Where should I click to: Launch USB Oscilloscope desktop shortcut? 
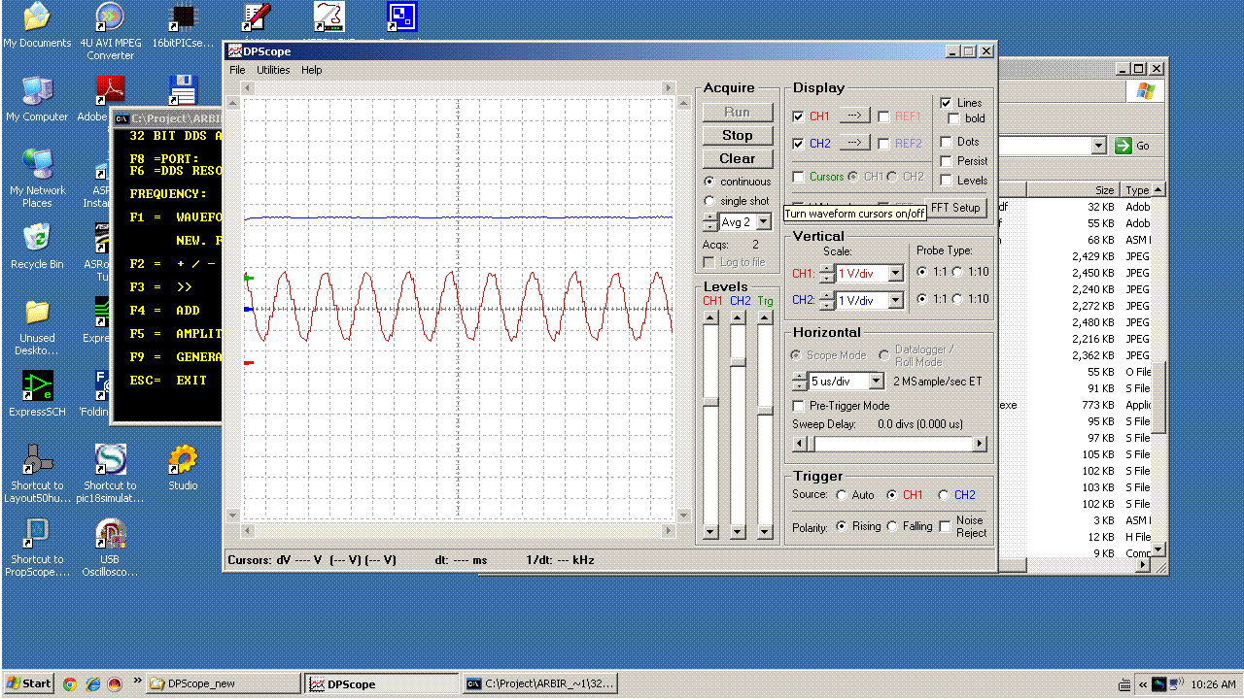110,549
